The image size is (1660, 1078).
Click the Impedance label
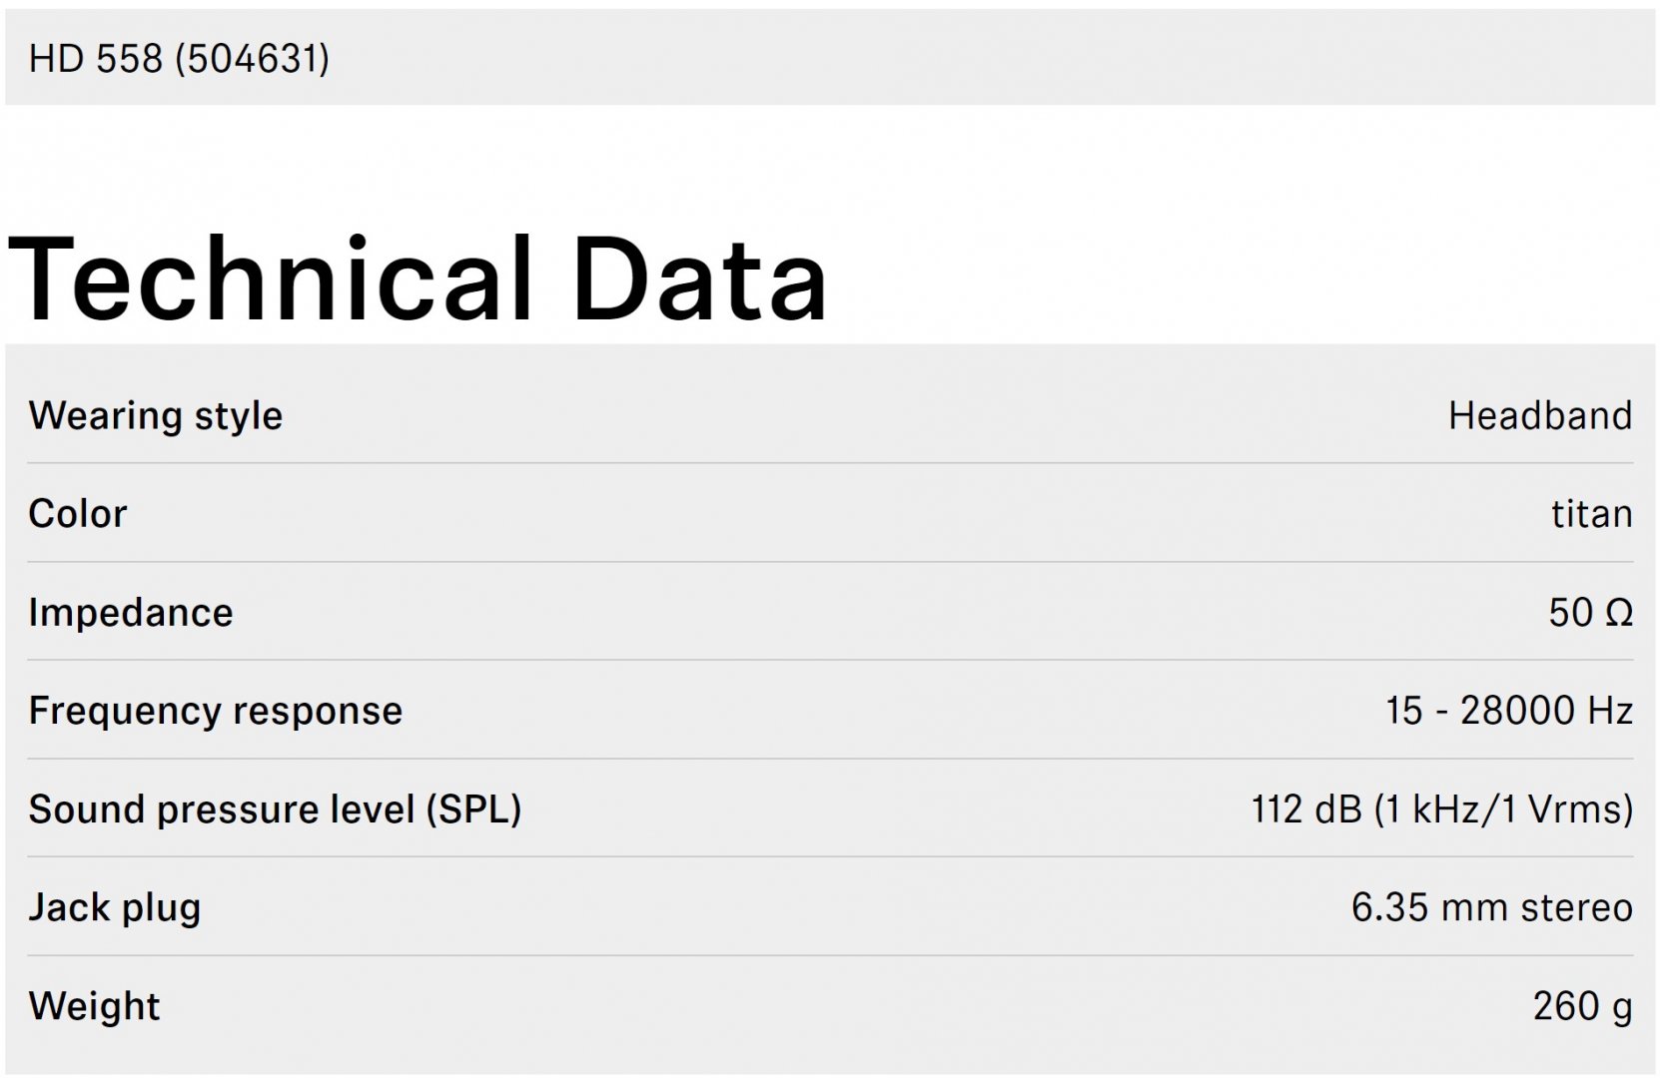[130, 612]
